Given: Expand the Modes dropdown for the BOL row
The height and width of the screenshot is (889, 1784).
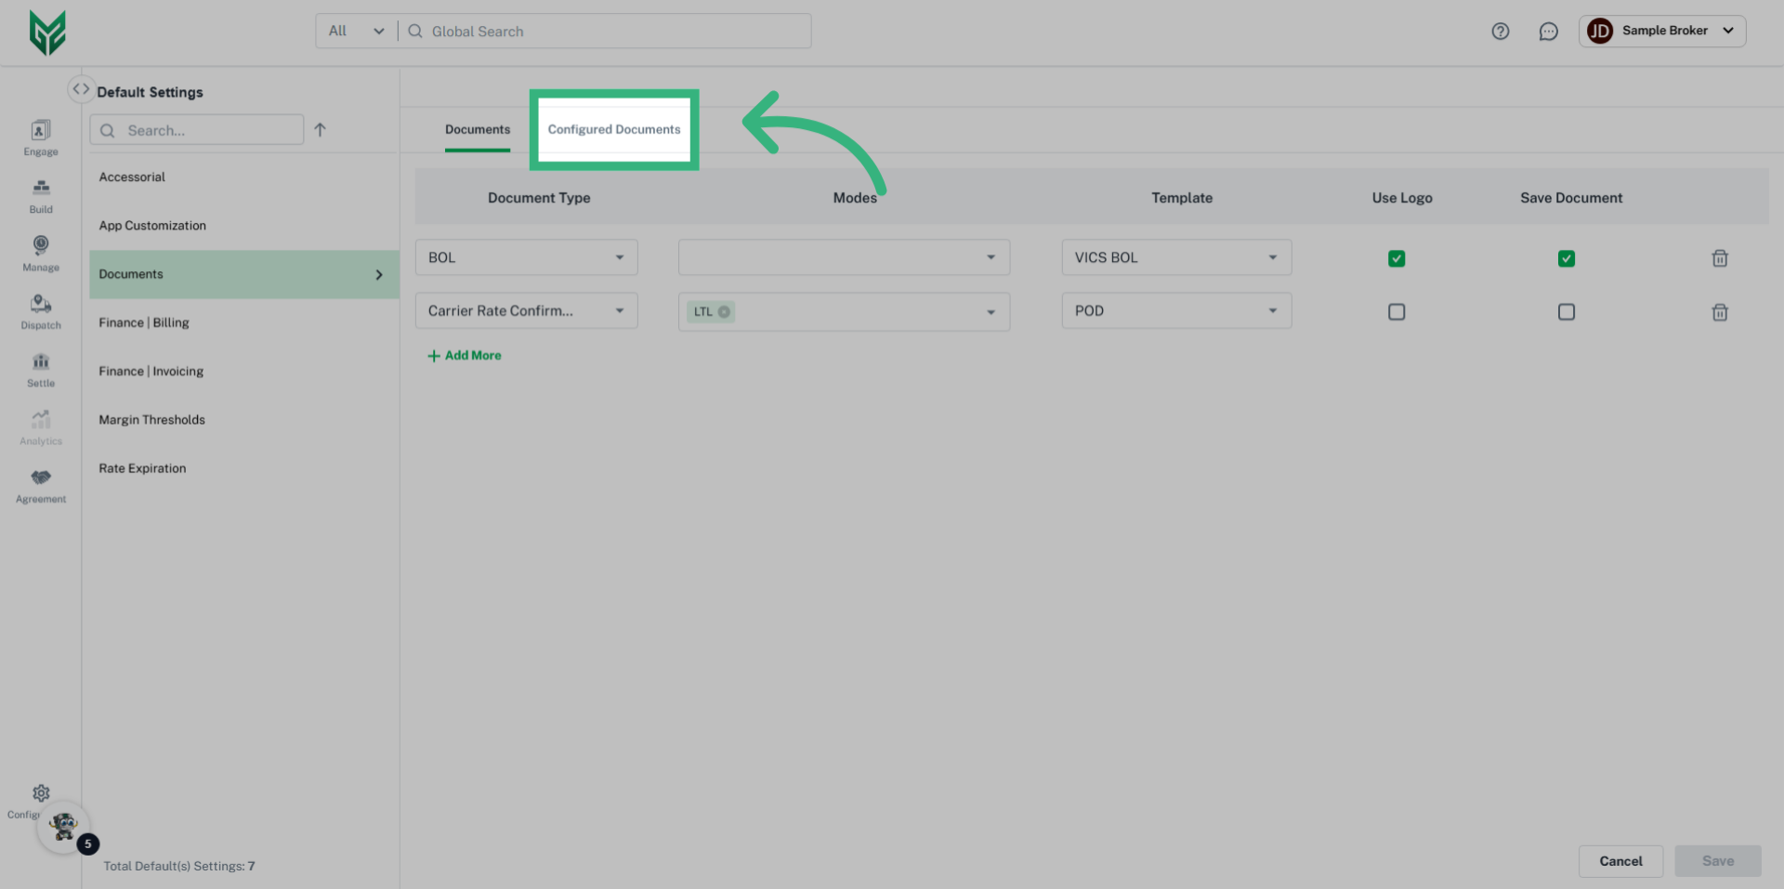Looking at the screenshot, I should point(843,257).
